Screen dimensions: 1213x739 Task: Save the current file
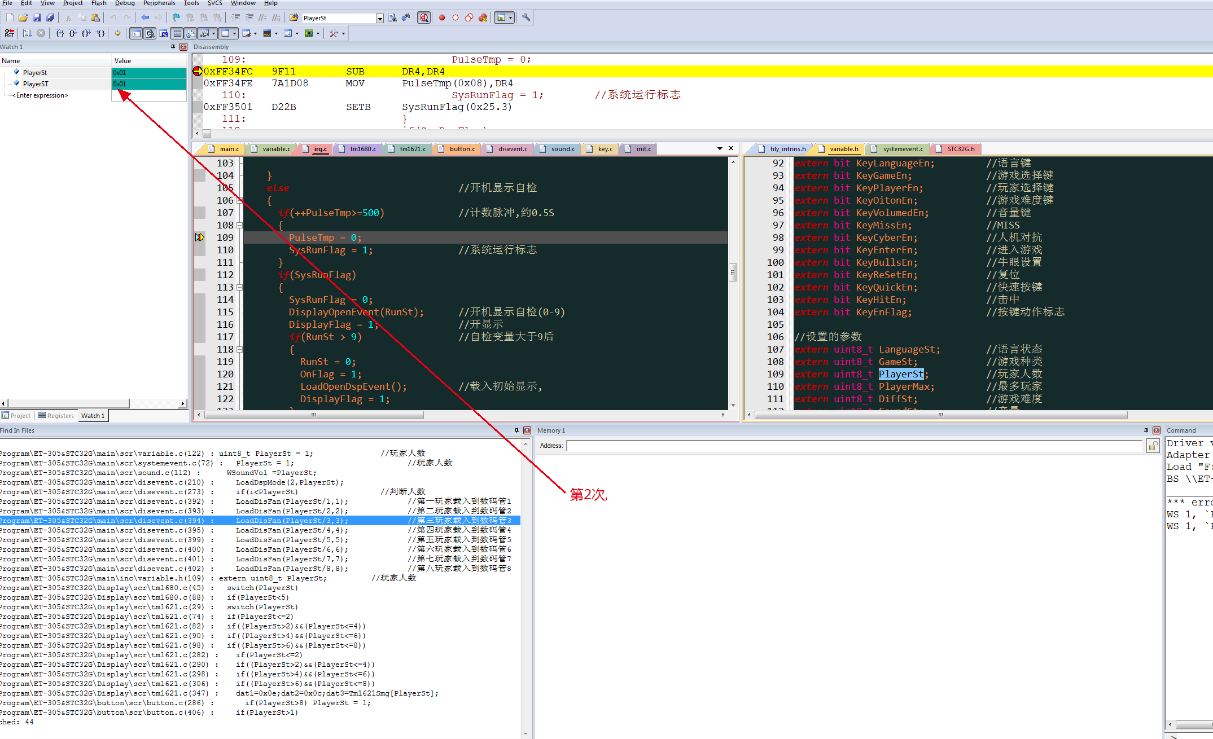[x=37, y=18]
